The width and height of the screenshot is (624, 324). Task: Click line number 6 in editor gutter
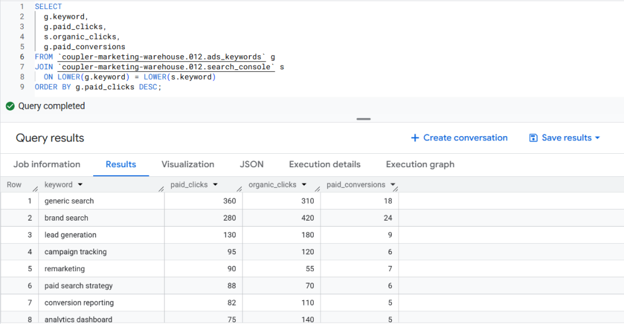[22, 57]
